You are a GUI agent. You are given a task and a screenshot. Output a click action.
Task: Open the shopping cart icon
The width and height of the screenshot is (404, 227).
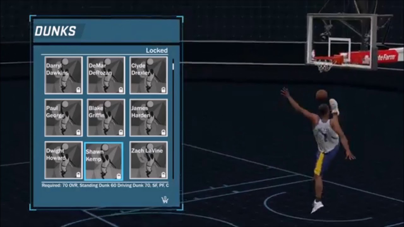(165, 200)
